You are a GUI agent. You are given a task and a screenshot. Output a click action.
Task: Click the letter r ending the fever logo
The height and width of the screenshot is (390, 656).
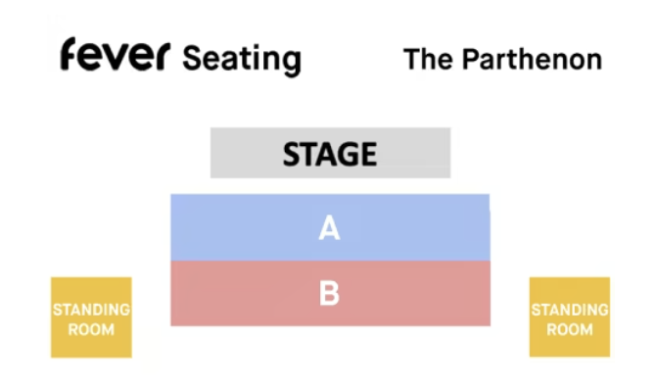click(163, 56)
